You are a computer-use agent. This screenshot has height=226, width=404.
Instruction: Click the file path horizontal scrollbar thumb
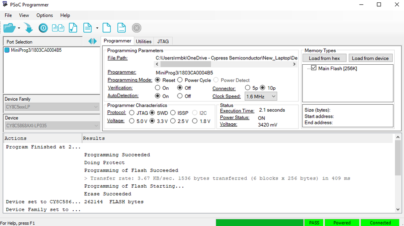click(186, 64)
